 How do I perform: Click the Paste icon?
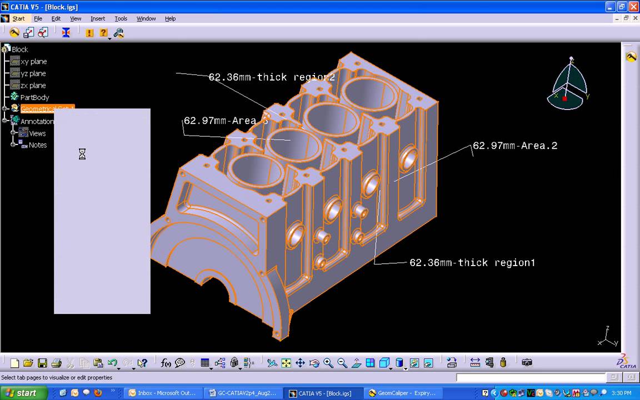pyautogui.click(x=98, y=362)
